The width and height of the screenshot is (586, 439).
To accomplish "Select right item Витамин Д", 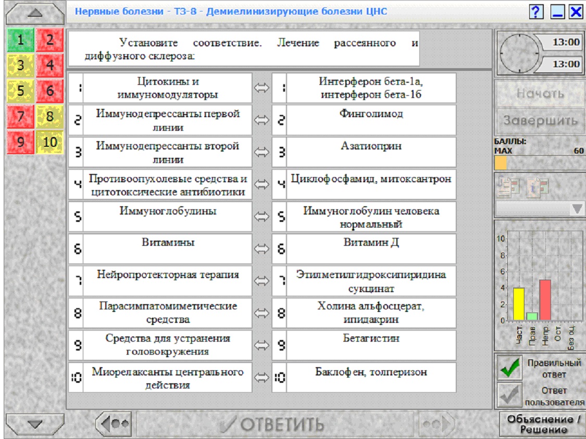I will (x=371, y=249).
